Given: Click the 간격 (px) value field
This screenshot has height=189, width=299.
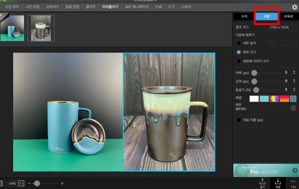Looking at the screenshot, I should pos(286,81).
